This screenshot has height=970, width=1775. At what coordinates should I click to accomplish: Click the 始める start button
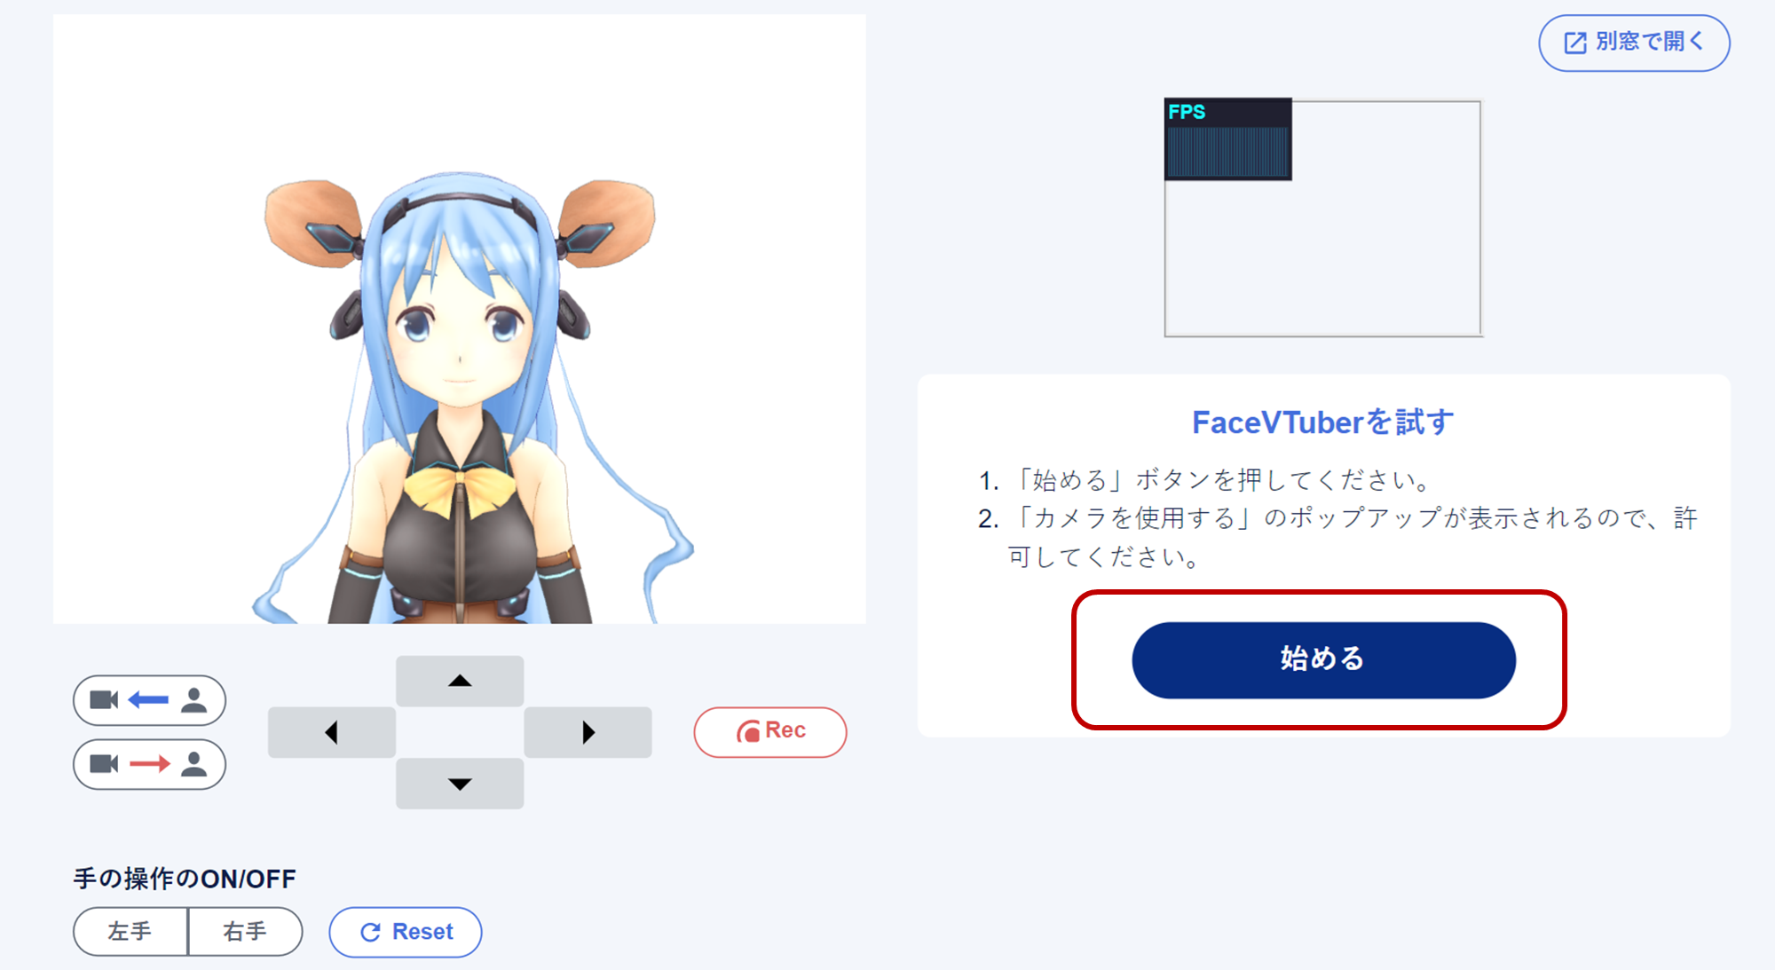point(1323,659)
